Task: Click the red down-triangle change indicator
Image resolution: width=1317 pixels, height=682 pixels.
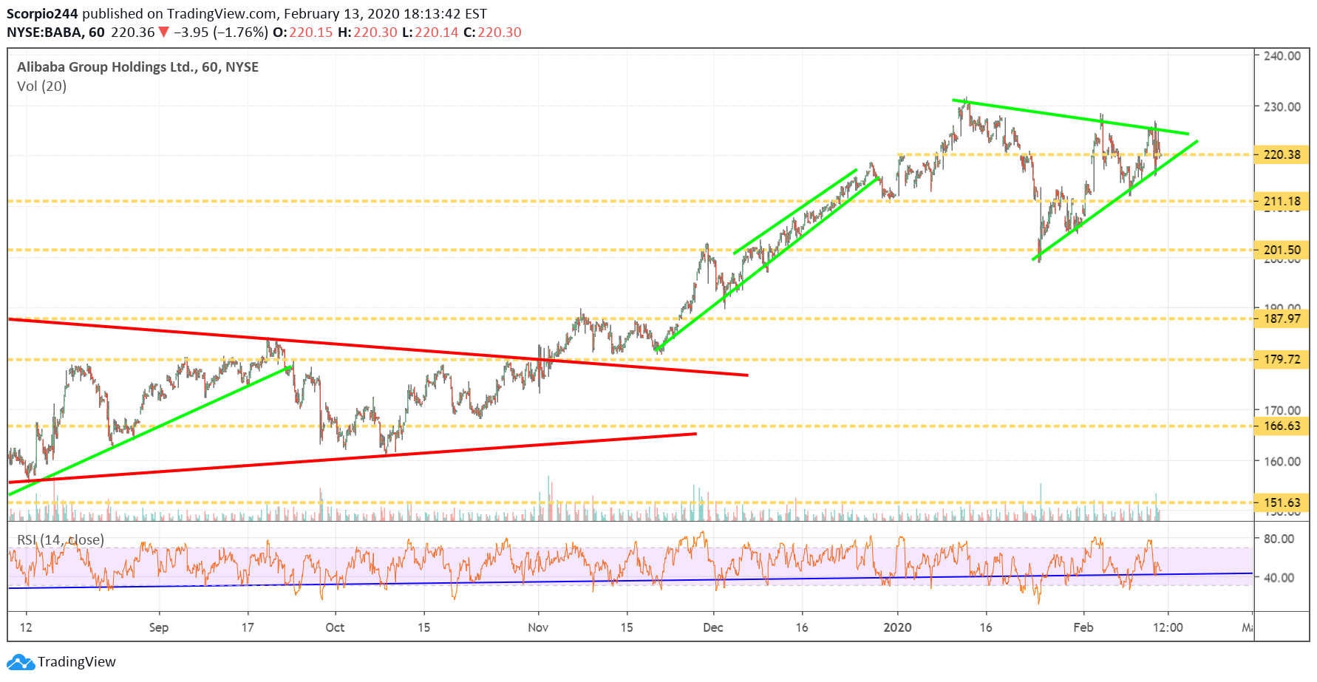Action: click(164, 33)
